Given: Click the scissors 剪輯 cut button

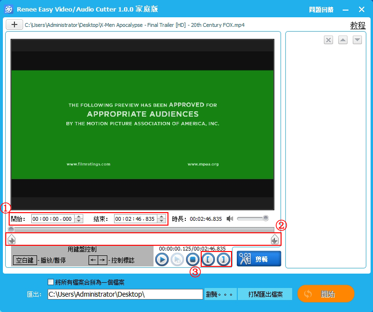Looking at the screenshot, I should click(x=259, y=259).
